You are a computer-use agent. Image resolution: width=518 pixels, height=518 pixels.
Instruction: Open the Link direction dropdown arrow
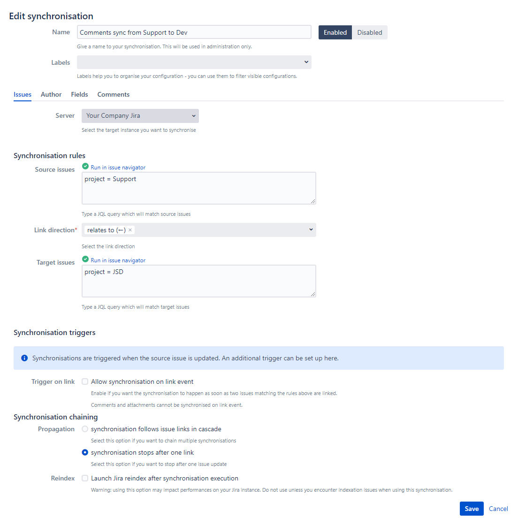click(x=311, y=230)
